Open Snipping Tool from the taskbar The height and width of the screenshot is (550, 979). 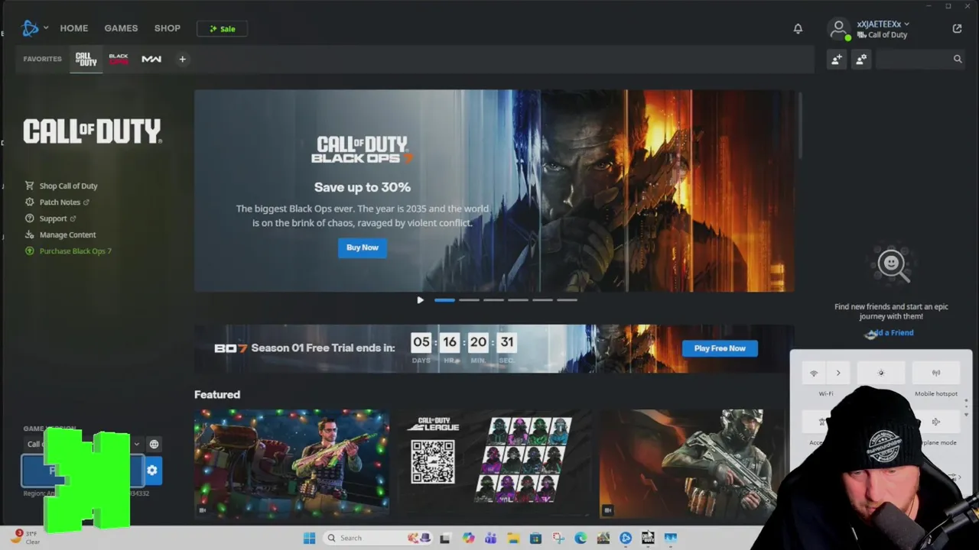point(558,538)
